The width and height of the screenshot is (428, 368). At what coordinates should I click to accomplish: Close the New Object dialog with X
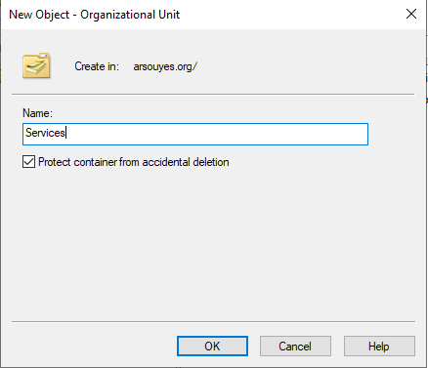[411, 14]
